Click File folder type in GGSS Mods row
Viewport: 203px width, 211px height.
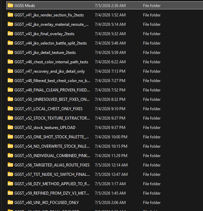[x=152, y=6]
